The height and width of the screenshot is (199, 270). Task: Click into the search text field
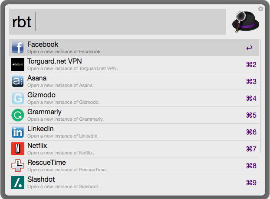point(130,22)
